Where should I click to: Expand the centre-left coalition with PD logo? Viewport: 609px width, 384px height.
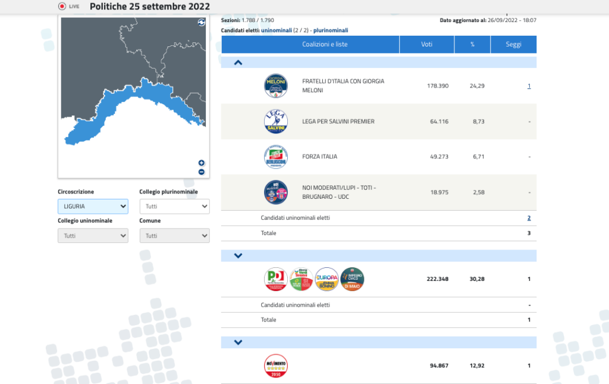click(x=238, y=256)
